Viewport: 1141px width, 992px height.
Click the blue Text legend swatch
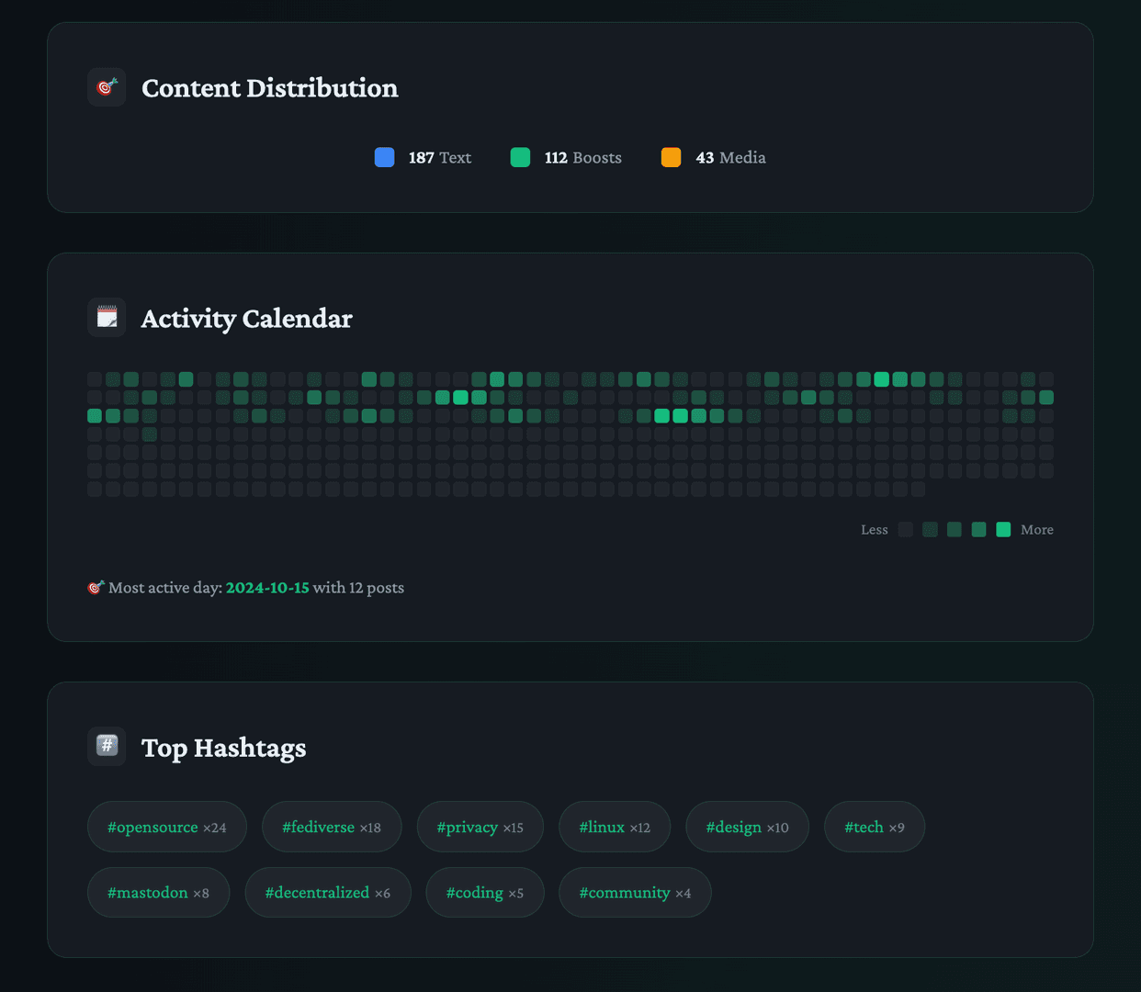click(x=385, y=157)
